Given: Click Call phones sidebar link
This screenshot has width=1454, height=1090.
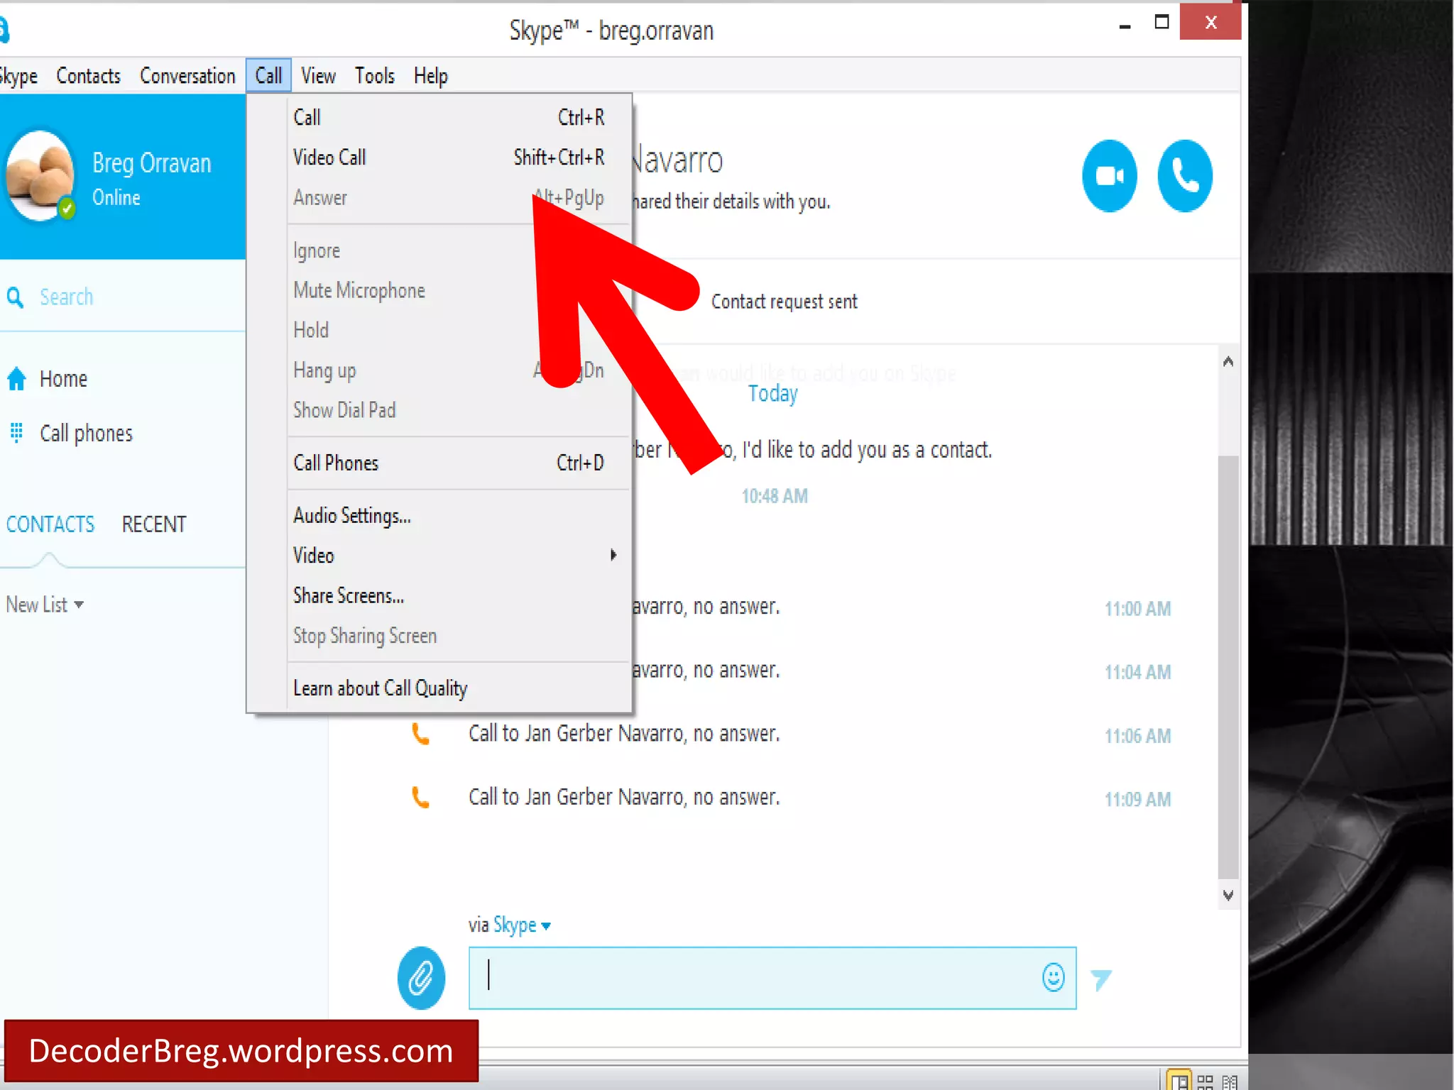Looking at the screenshot, I should pyautogui.click(x=86, y=434).
